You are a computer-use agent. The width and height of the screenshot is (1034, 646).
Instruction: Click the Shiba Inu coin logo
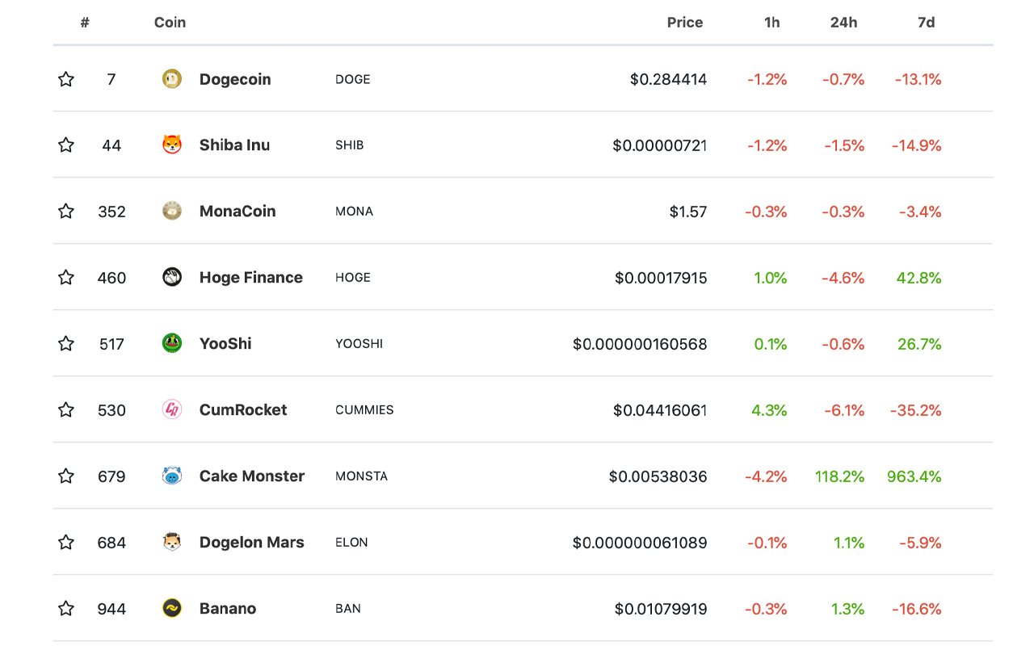[172, 145]
